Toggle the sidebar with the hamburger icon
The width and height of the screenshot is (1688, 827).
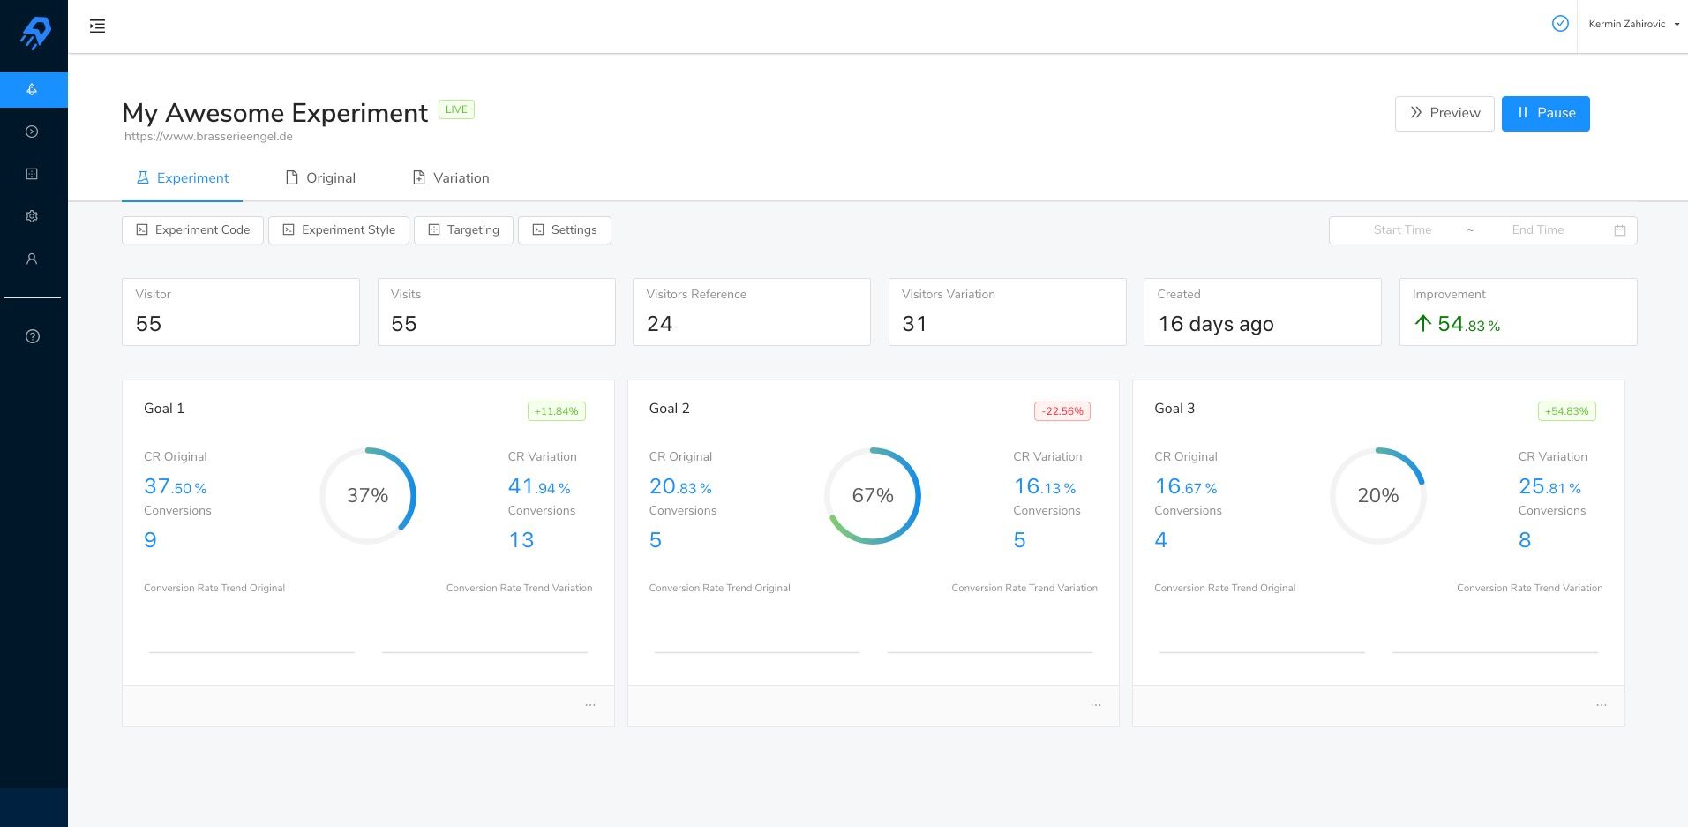(97, 26)
